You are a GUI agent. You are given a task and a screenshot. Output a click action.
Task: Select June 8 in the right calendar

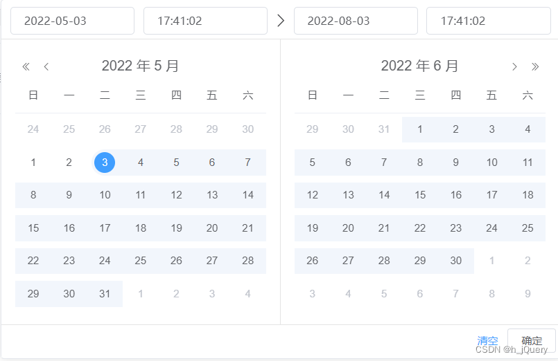420,163
